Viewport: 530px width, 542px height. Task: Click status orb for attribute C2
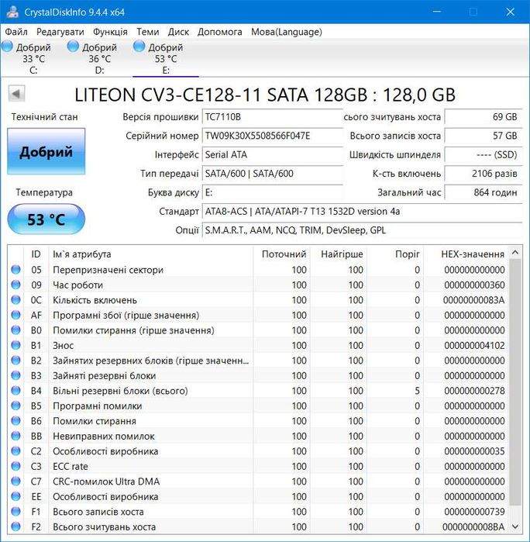point(16,451)
